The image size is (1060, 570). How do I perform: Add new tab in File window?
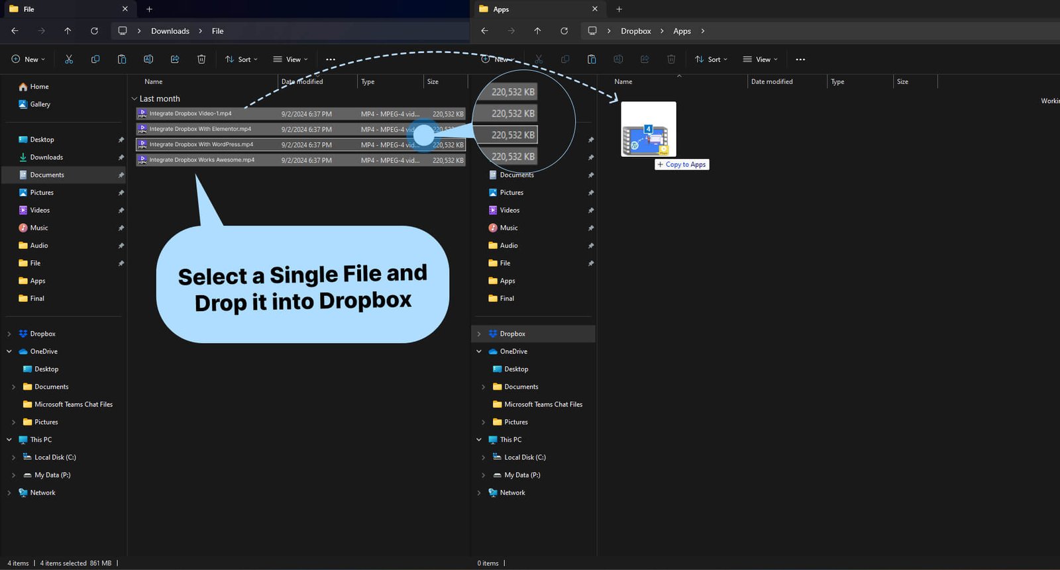tap(149, 9)
